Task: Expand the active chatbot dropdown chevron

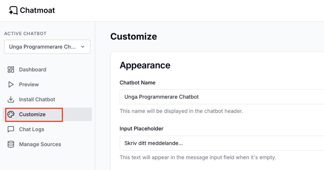Action: pyautogui.click(x=83, y=47)
